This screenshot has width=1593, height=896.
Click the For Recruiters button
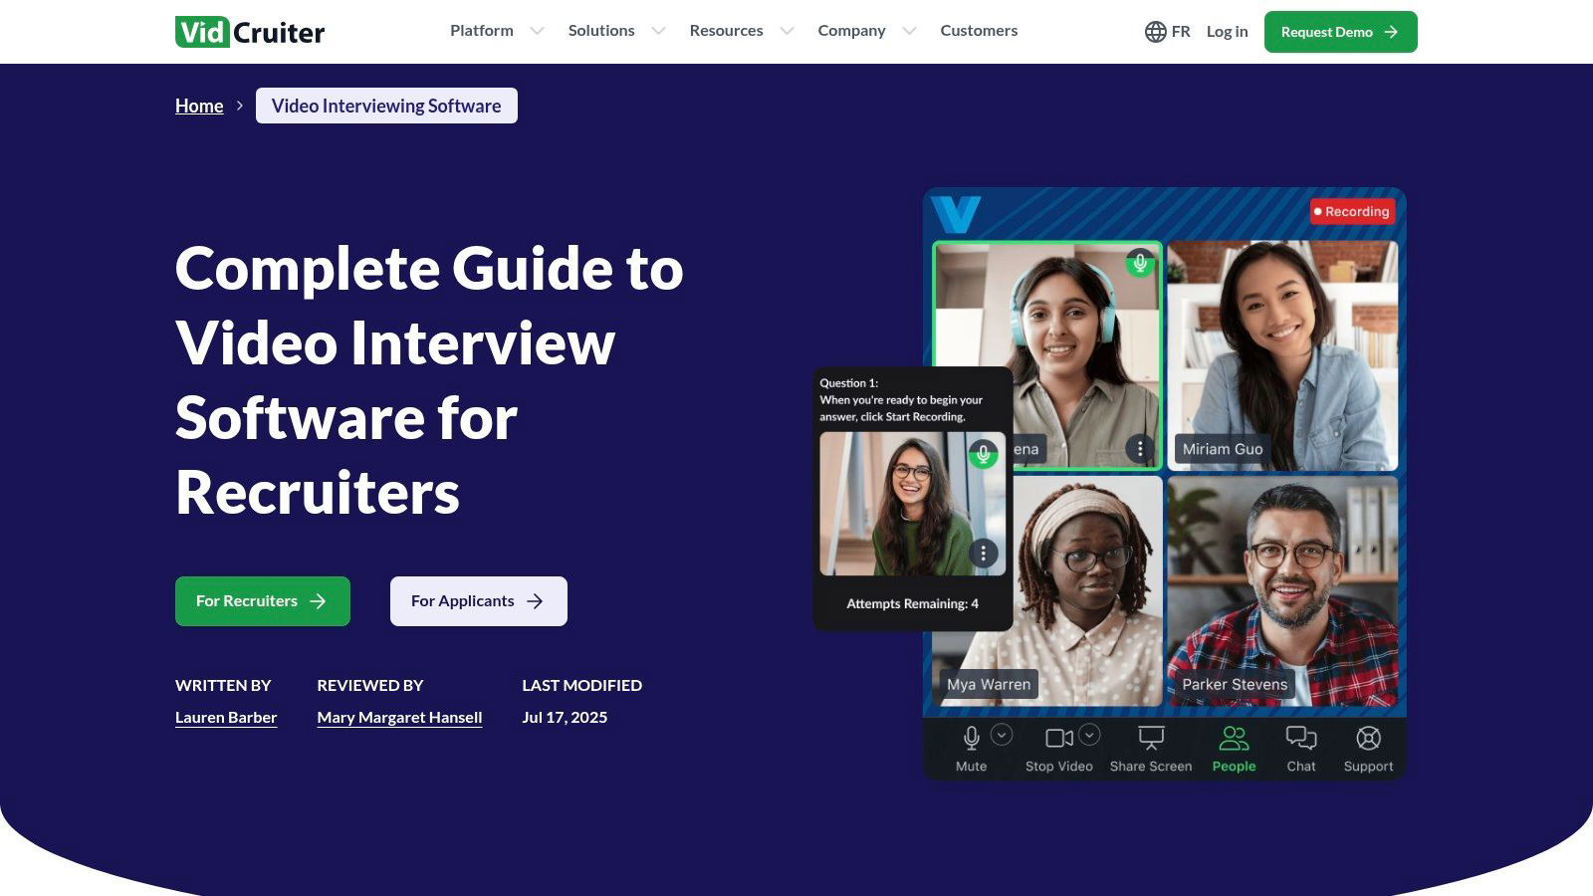[262, 601]
